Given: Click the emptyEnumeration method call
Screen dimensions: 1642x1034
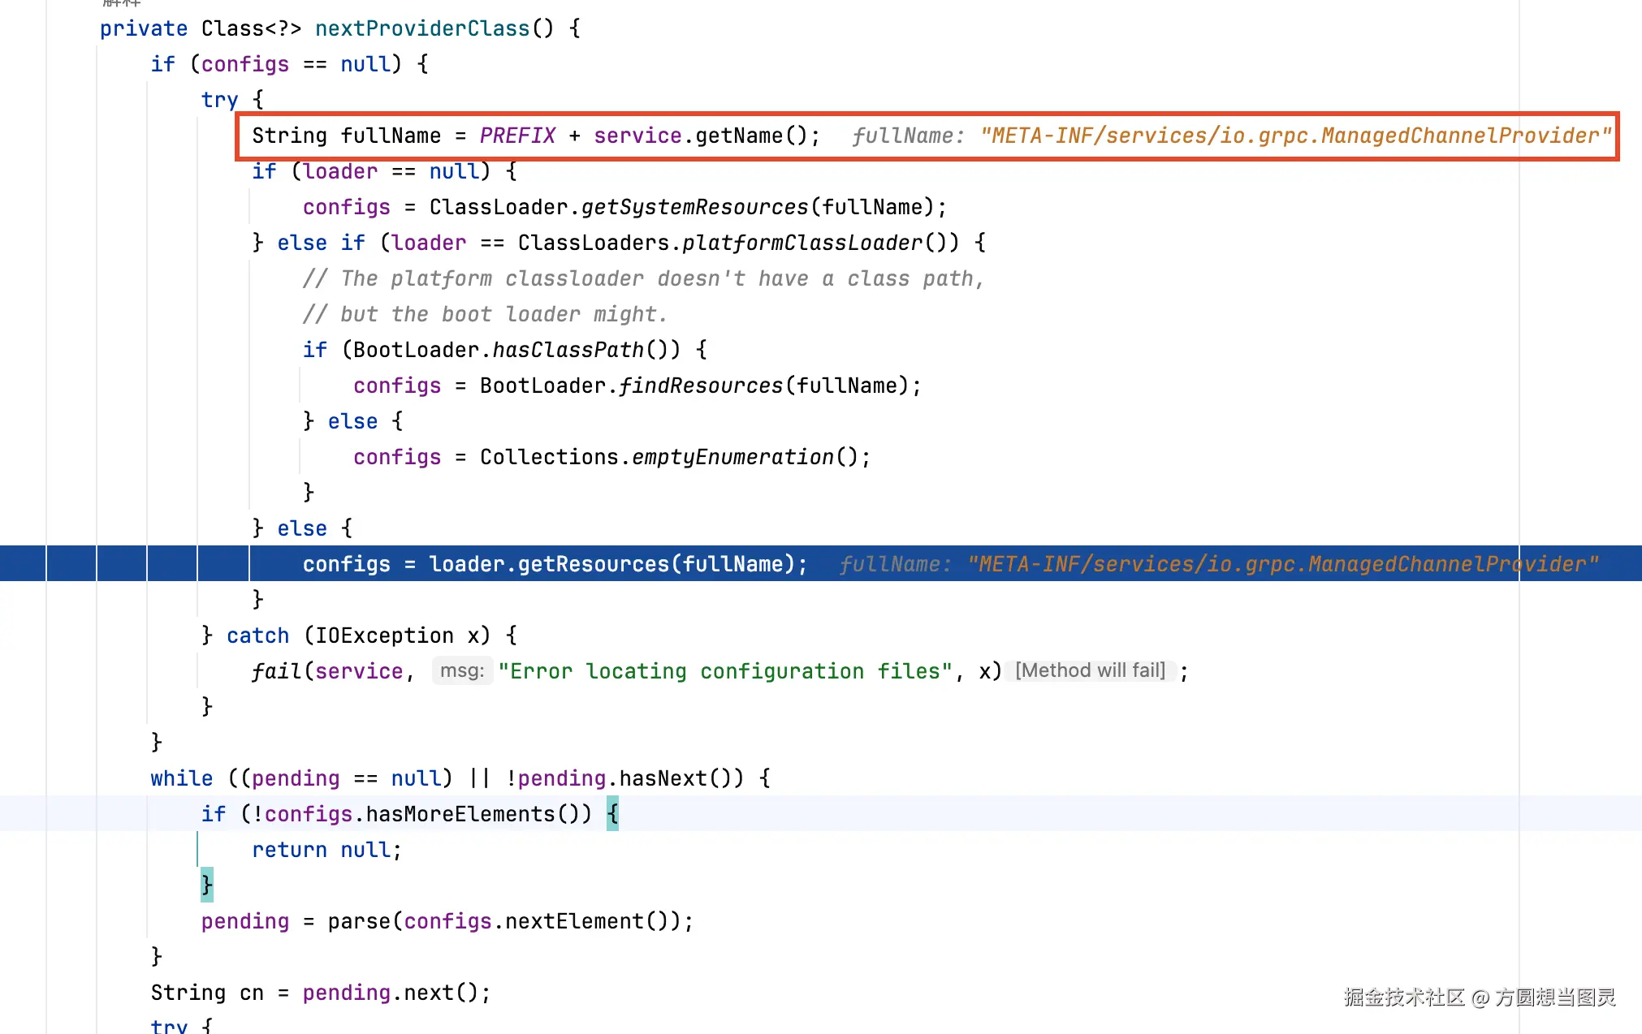Looking at the screenshot, I should coord(732,457).
